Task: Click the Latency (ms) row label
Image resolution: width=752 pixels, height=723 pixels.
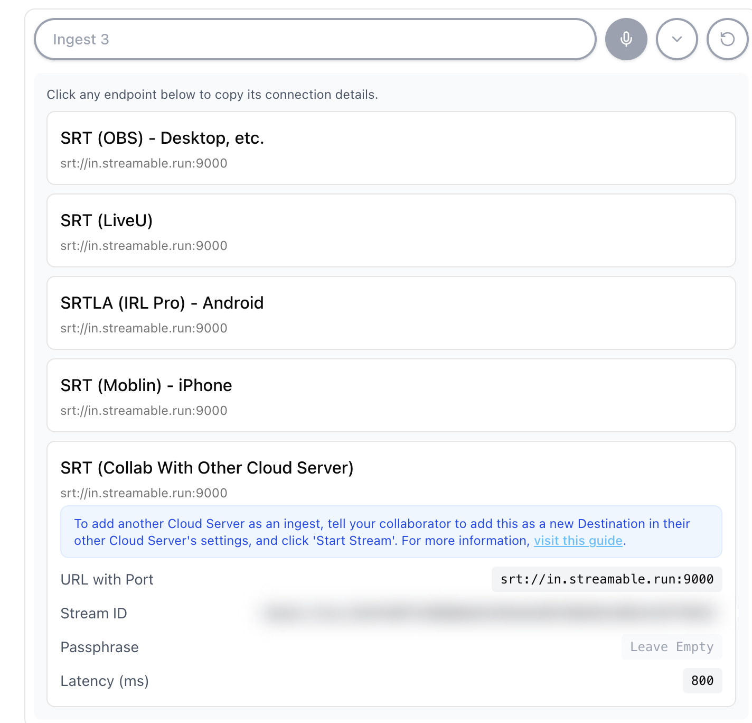Action: coord(105,681)
